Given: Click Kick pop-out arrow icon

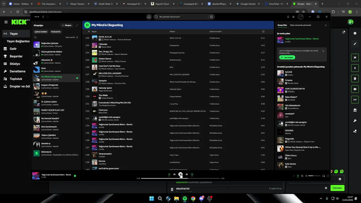Looking at the screenshot, I should pyautogui.click(x=344, y=32).
